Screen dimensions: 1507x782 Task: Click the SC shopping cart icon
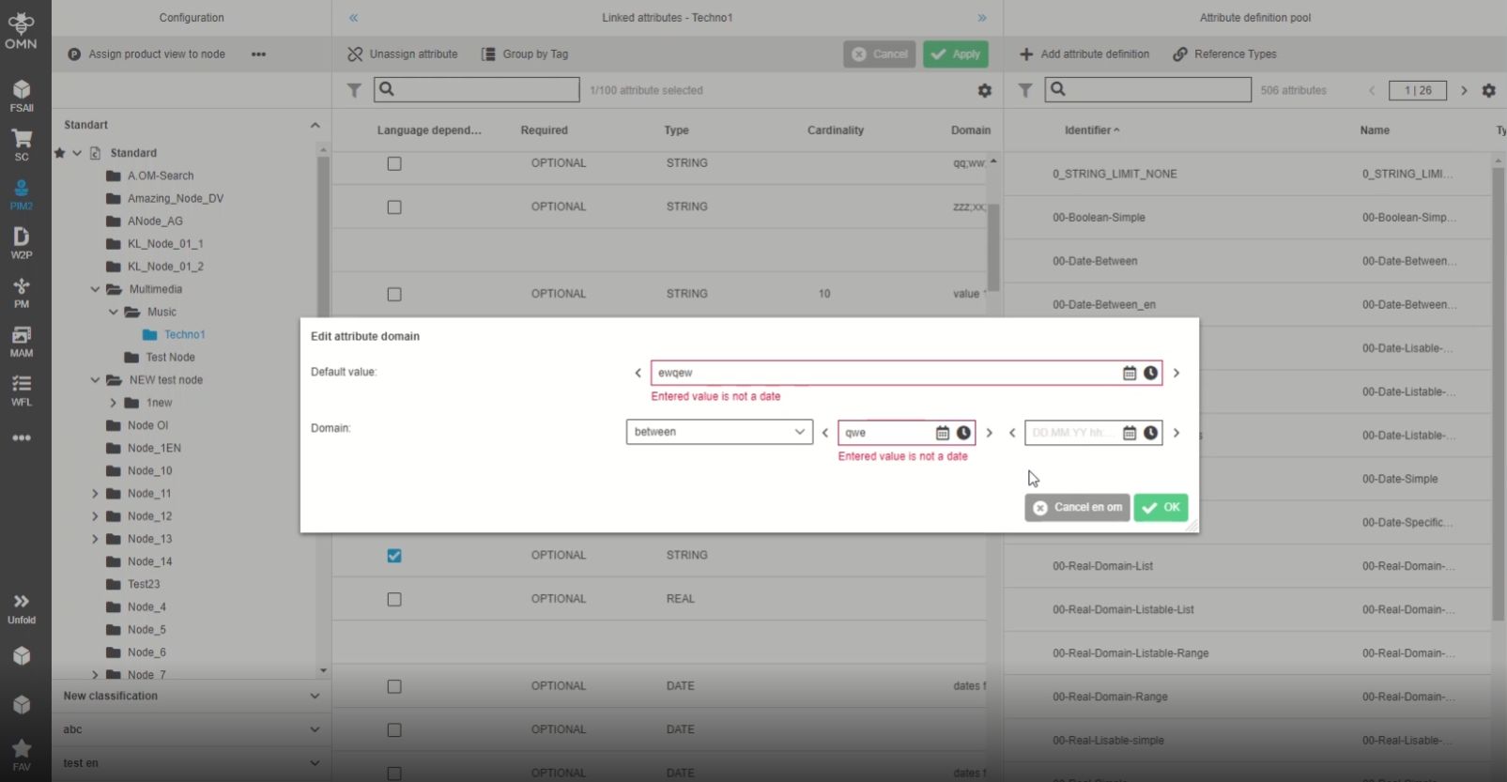pos(22,145)
